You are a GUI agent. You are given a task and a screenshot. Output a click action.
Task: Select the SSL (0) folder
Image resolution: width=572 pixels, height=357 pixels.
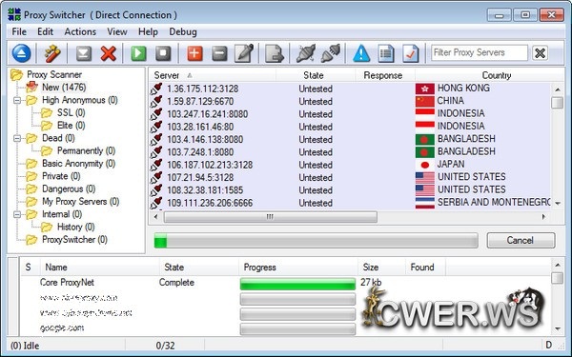(71, 113)
